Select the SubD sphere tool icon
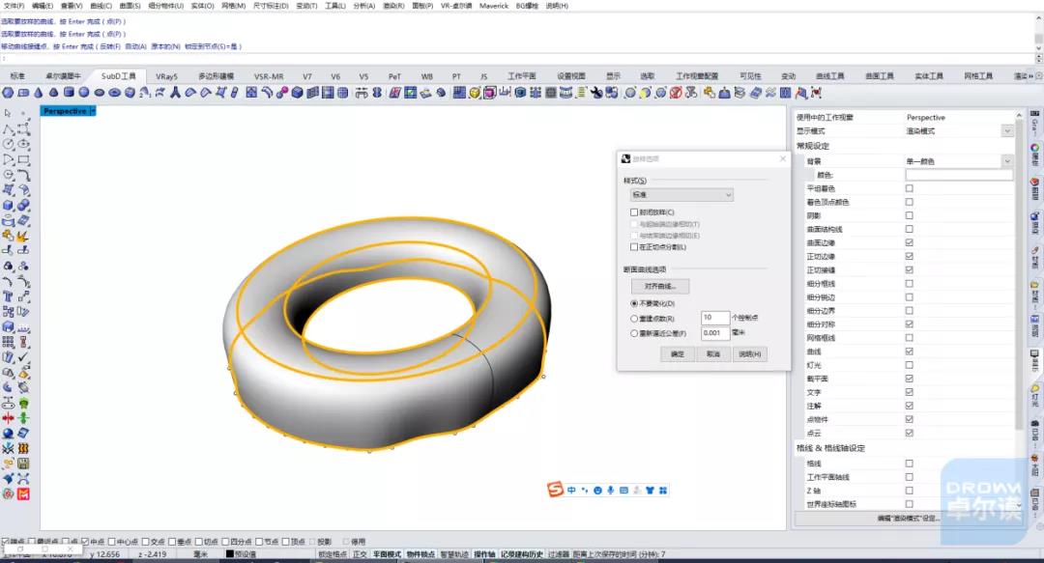Screen dimensions: 1044x563 [84, 93]
